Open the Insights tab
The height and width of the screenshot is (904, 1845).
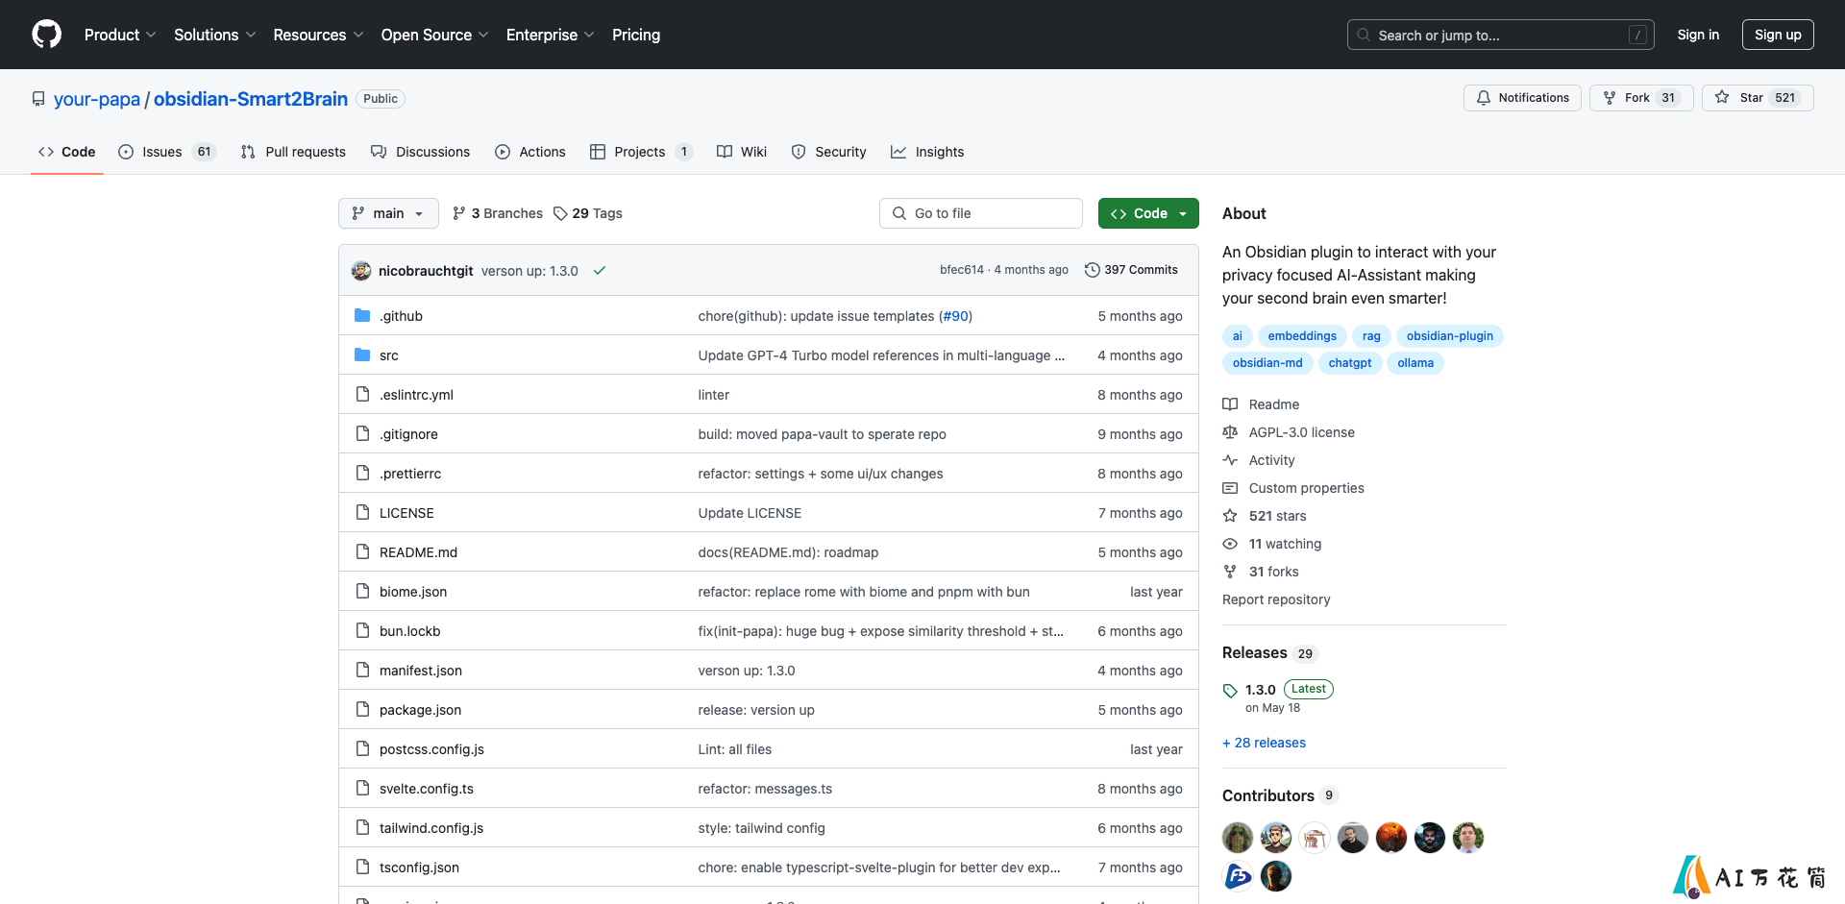coord(927,152)
